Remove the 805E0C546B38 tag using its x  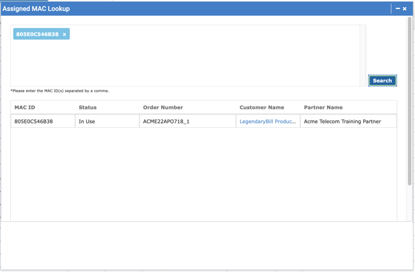point(65,34)
